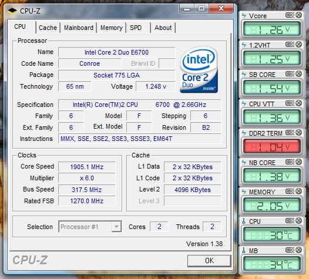Click the Intel Core 2 Duo logo

click(199, 69)
